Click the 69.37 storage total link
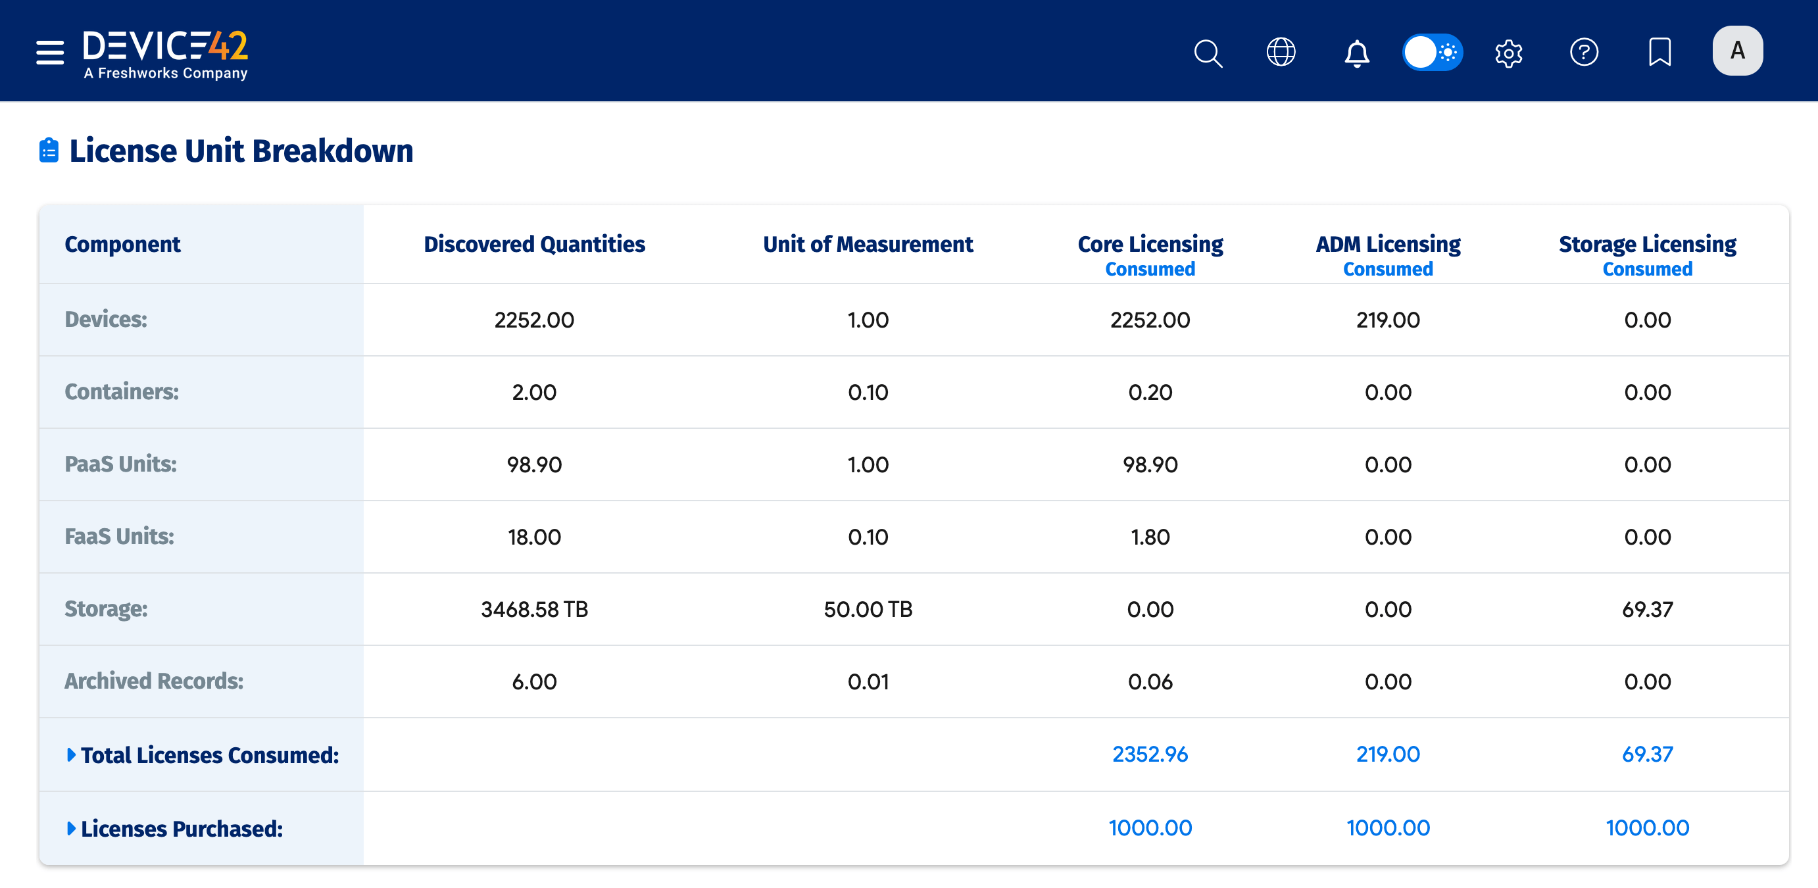1818x888 pixels. tap(1646, 754)
